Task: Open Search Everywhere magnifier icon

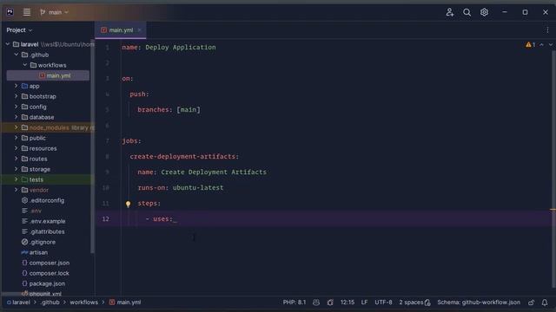Action: 467,12
